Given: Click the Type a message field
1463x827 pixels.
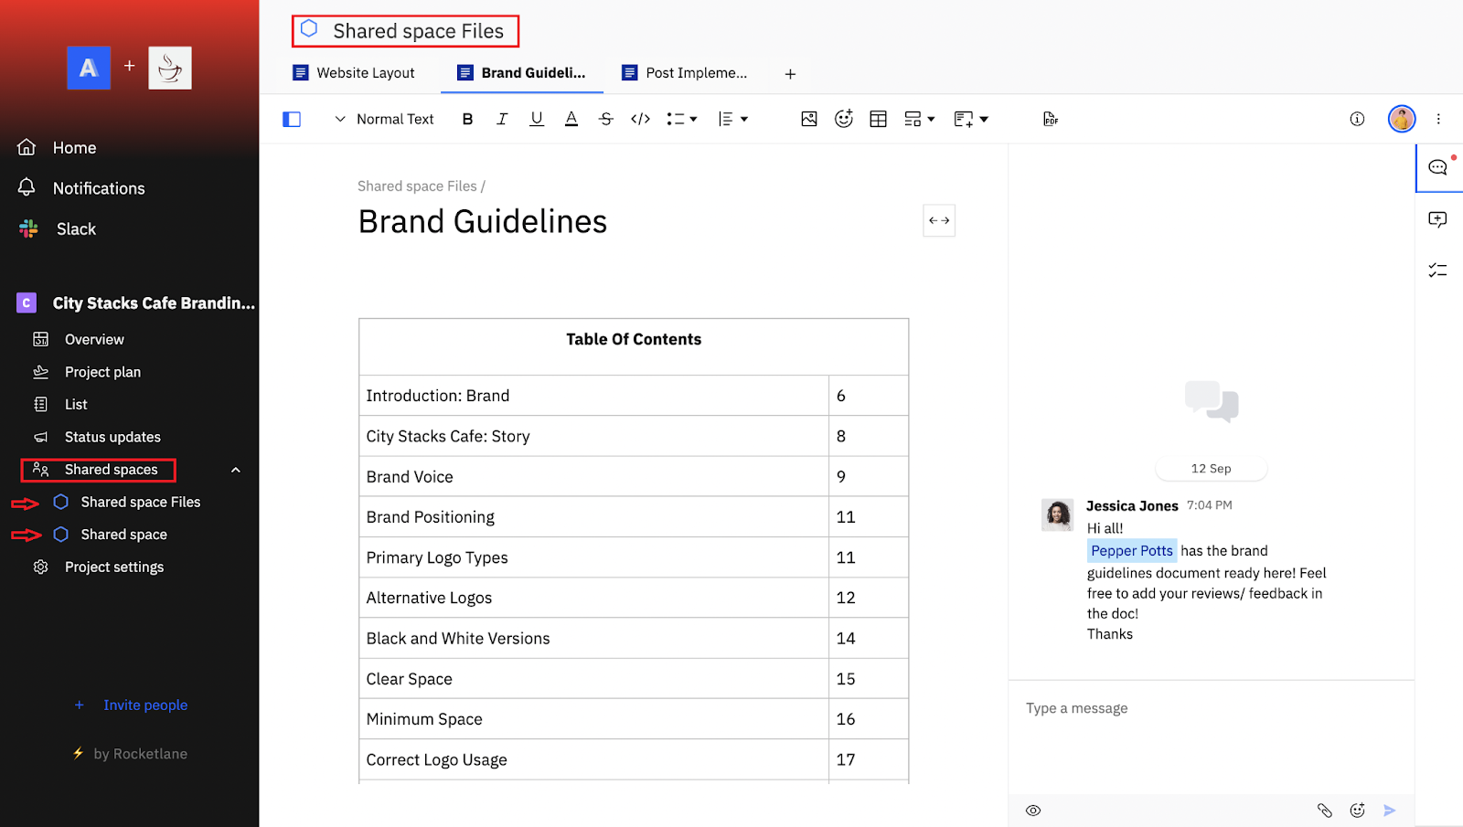Looking at the screenshot, I should coord(1212,737).
